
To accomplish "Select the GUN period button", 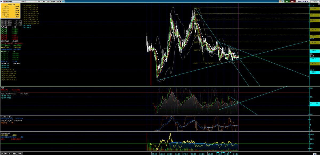I will pyautogui.click(x=23, y=1).
